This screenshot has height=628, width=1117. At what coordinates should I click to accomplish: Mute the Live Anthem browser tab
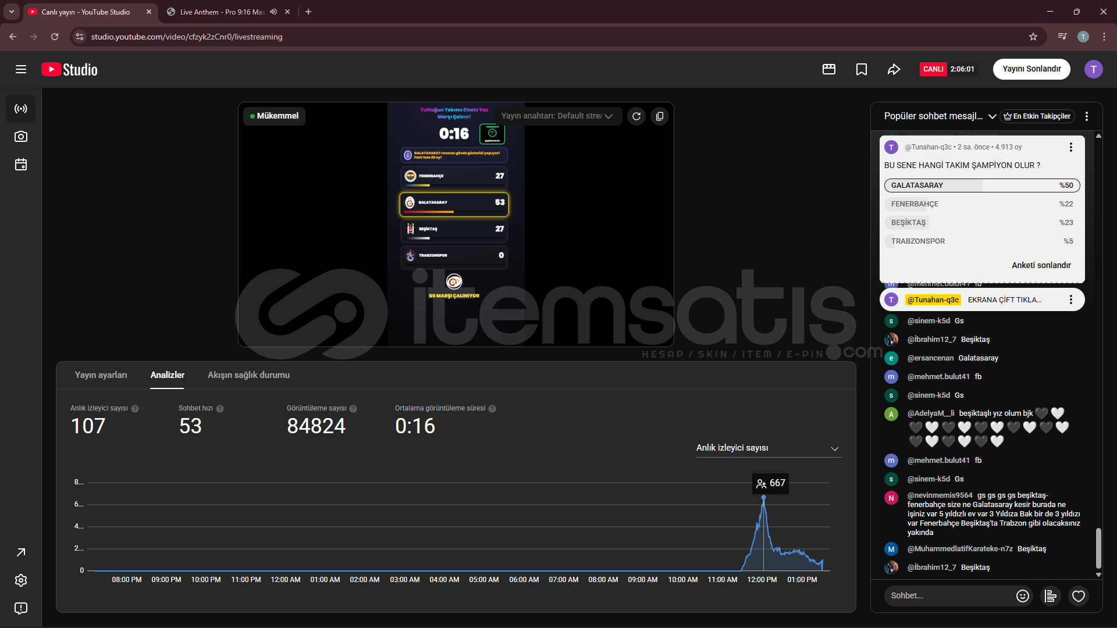[x=273, y=12]
